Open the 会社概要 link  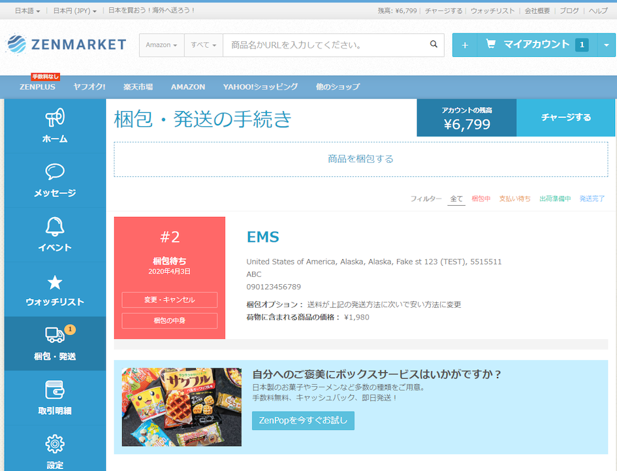pyautogui.click(x=537, y=11)
